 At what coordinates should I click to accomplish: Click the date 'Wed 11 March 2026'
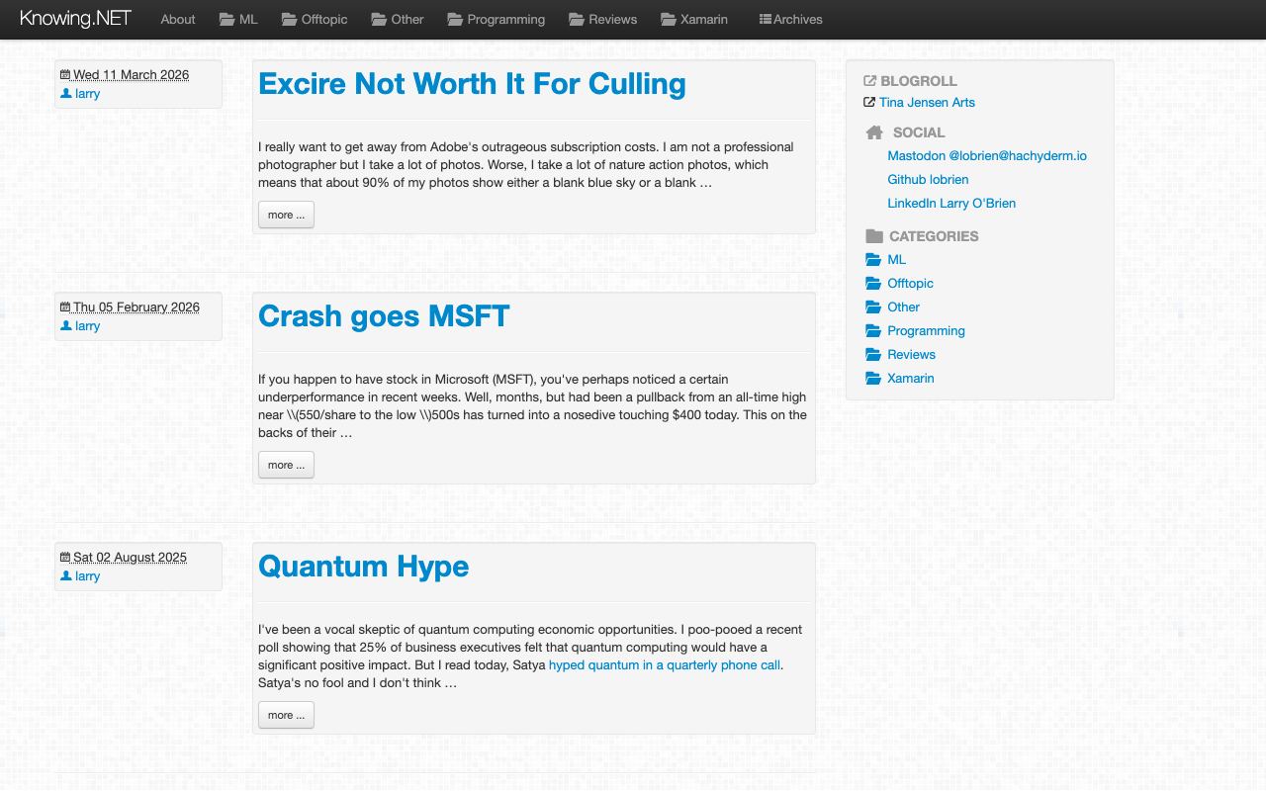click(131, 74)
